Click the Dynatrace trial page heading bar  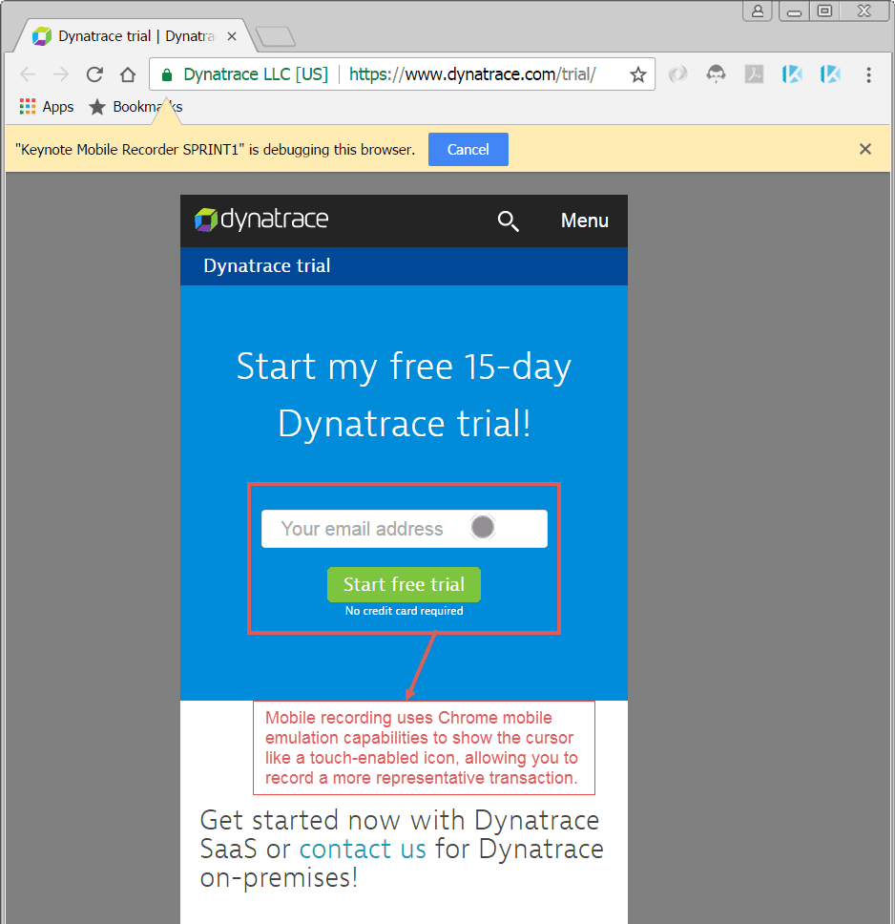pos(404,265)
